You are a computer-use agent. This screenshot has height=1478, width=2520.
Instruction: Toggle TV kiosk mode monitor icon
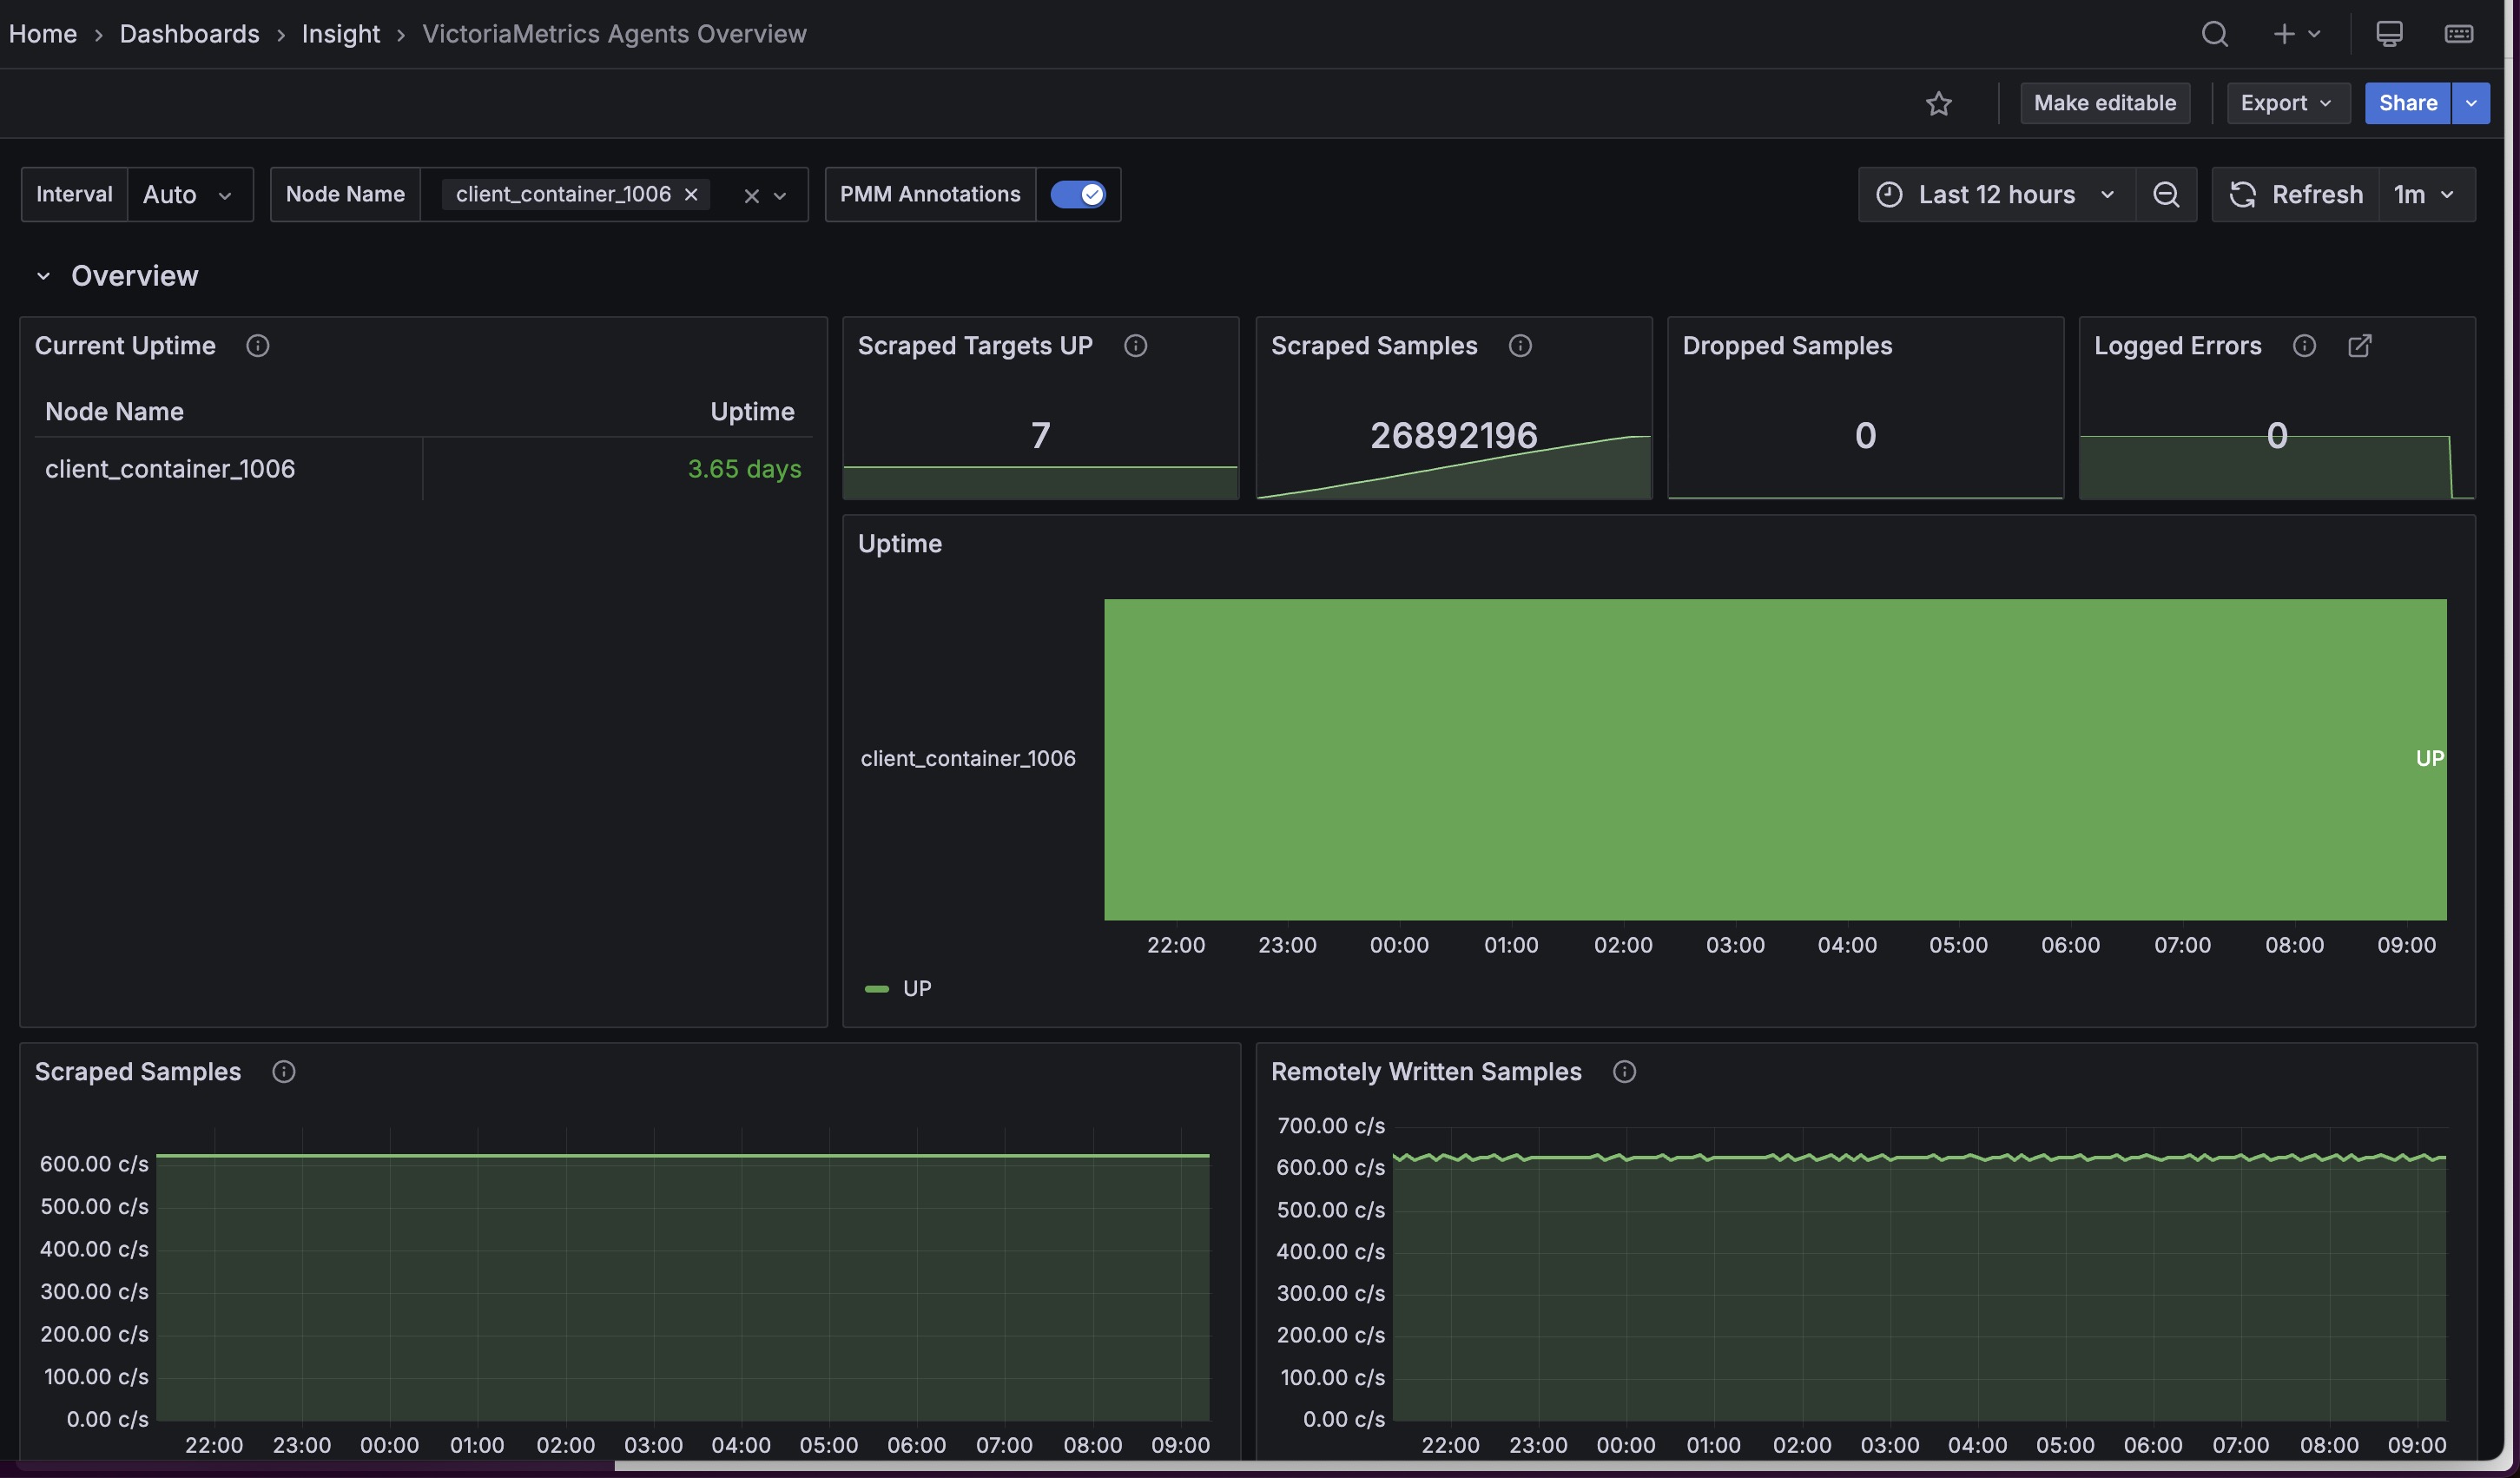coord(2389,34)
